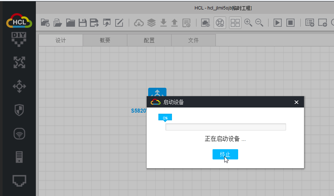The height and width of the screenshot is (196, 334).
Task: Click the zoom in magnifier icon
Action: 248,23
